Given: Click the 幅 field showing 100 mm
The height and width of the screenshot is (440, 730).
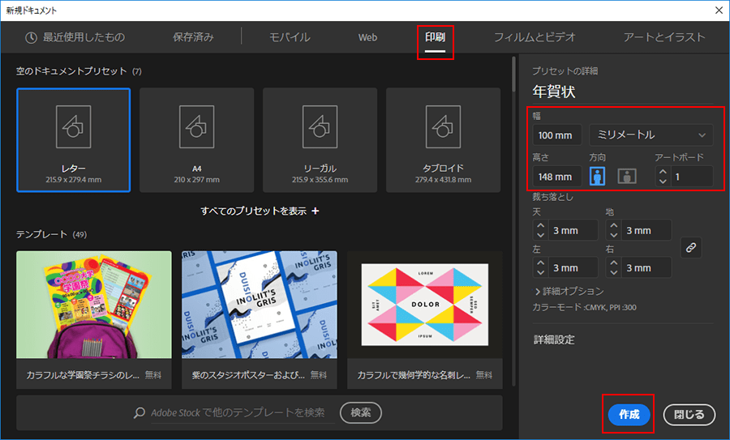Looking at the screenshot, I should click(556, 135).
